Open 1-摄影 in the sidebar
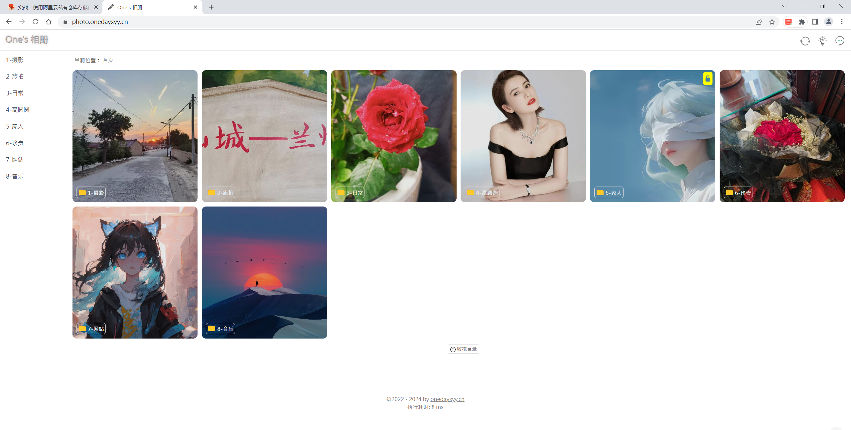 [15, 60]
